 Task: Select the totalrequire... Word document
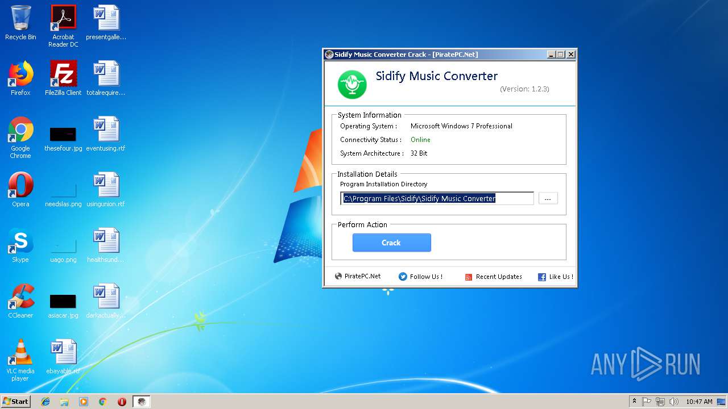106,78
